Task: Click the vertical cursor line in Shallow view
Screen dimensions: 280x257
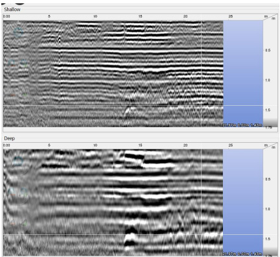Action: (202, 73)
